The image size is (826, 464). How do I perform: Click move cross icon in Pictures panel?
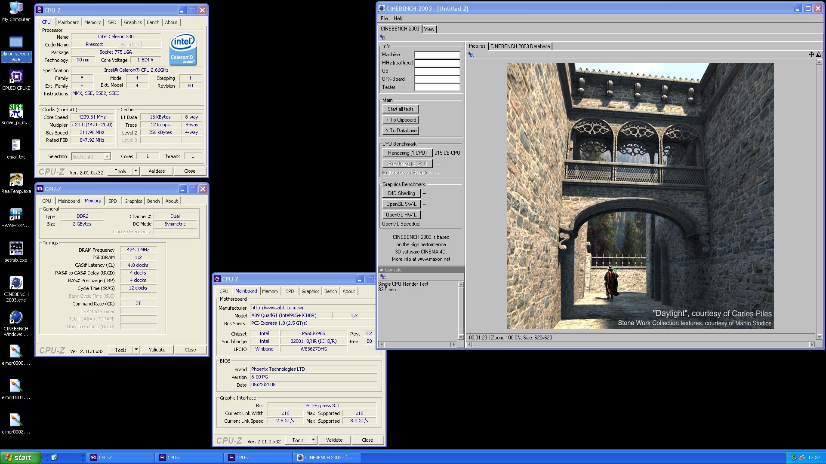[811, 55]
